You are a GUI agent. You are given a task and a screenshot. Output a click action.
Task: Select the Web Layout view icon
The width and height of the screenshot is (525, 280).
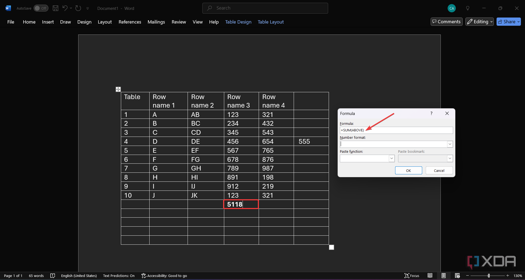click(x=457, y=276)
